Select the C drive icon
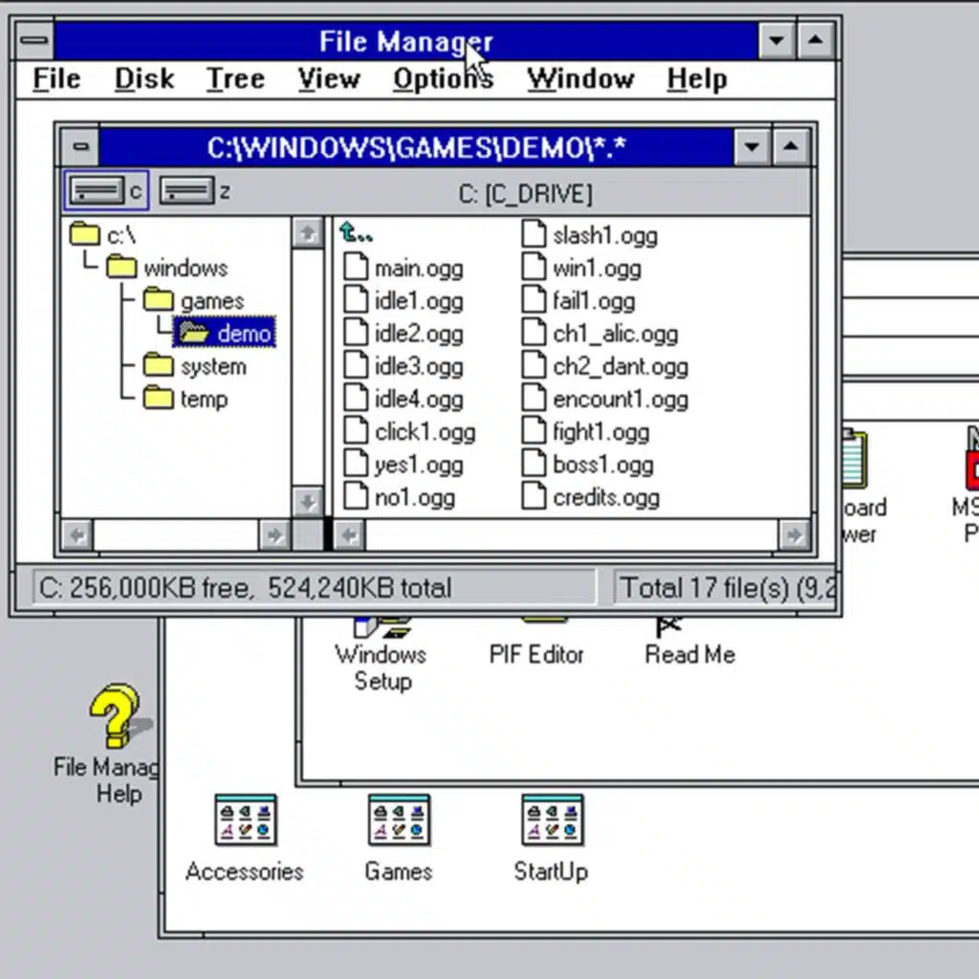 [95, 191]
